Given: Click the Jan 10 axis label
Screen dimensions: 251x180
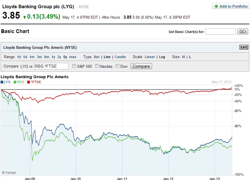Looking at the screenshot, I should point(76,179).
